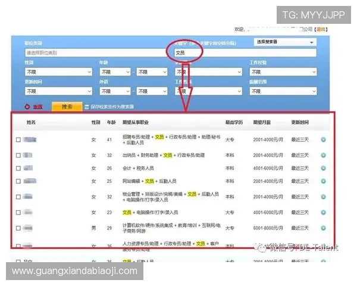Click the 性别 column header in the results table

[96, 123]
